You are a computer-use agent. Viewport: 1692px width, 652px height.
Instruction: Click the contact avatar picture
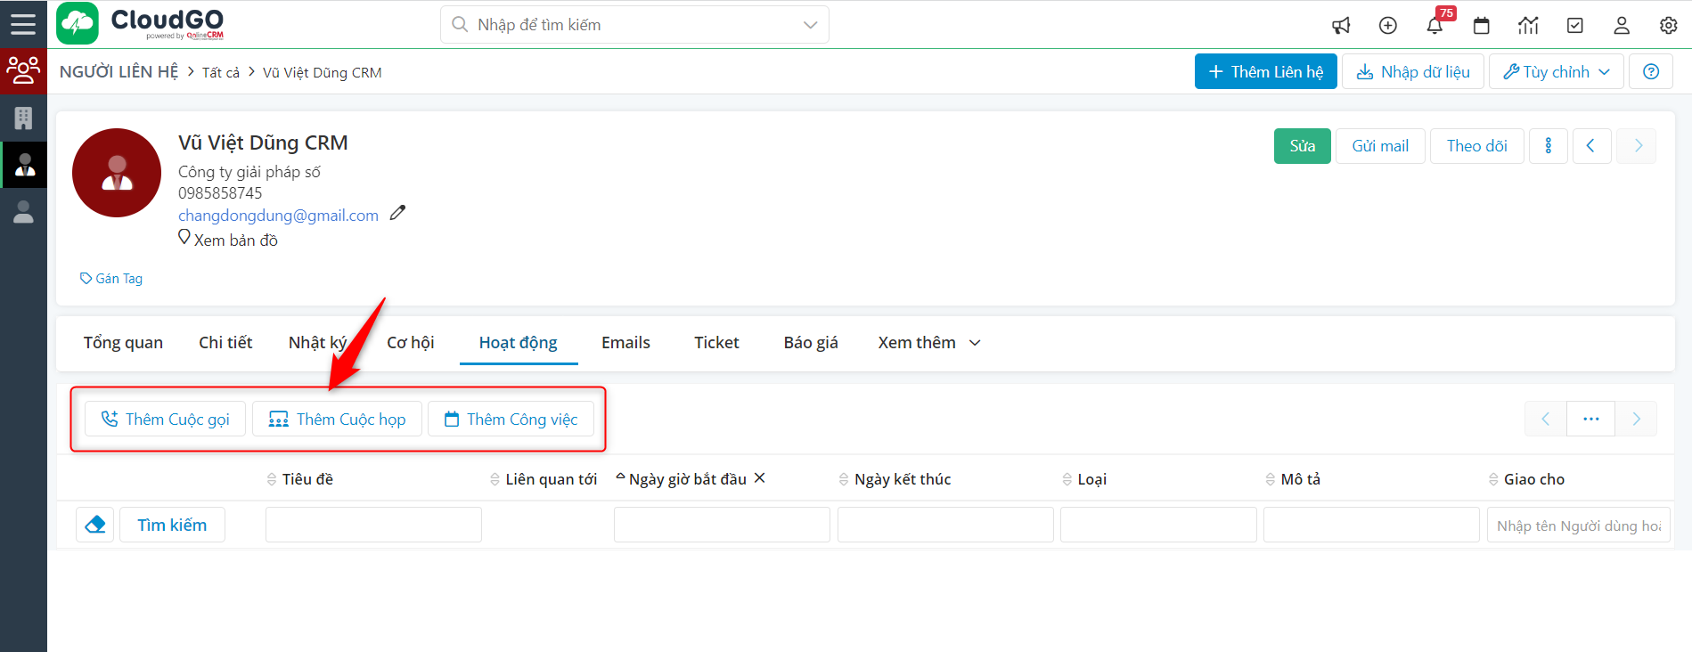(x=117, y=173)
